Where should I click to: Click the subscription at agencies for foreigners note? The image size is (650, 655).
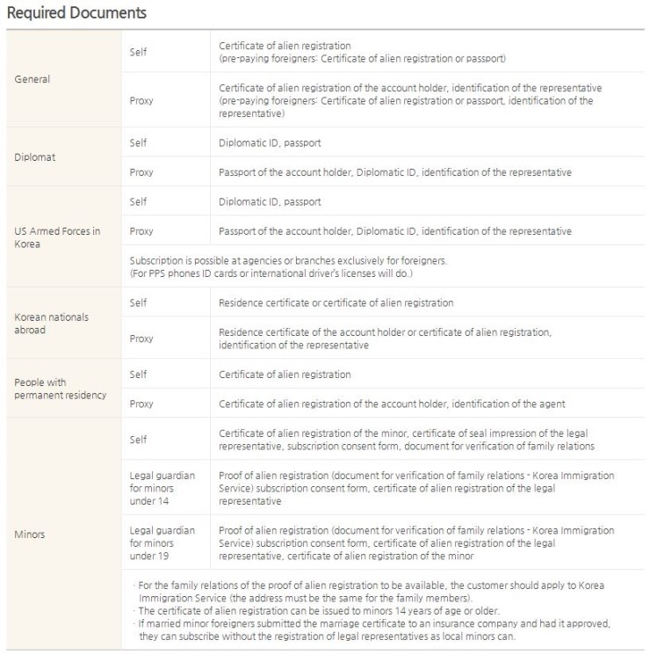coord(288,266)
